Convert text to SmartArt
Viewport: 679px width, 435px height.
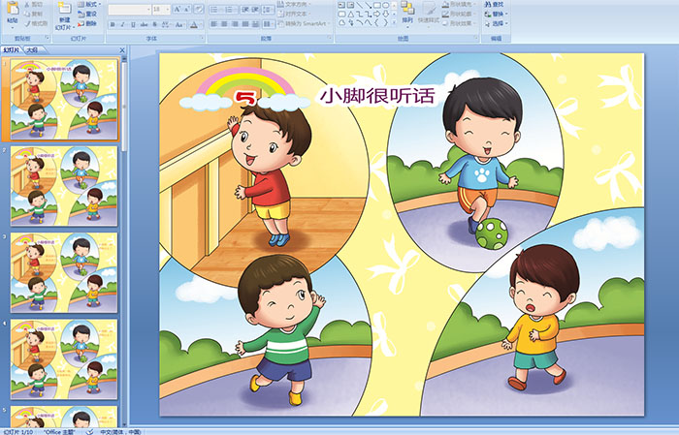point(304,23)
